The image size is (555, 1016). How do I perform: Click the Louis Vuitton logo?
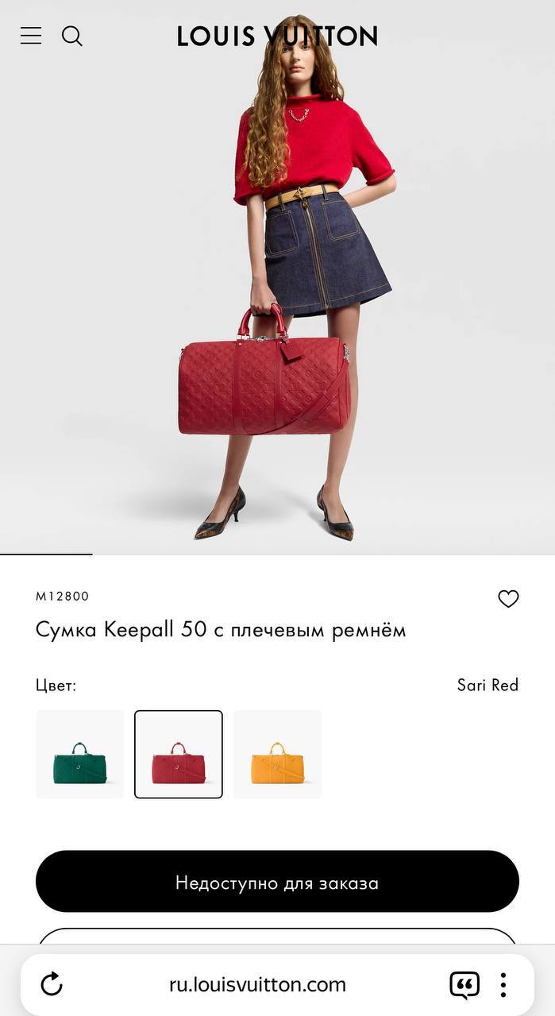coord(277,36)
